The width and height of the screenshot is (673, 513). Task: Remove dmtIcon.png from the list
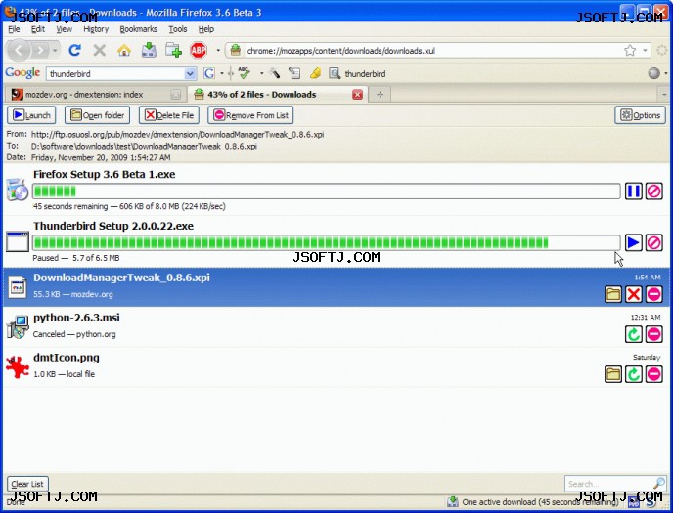654,374
